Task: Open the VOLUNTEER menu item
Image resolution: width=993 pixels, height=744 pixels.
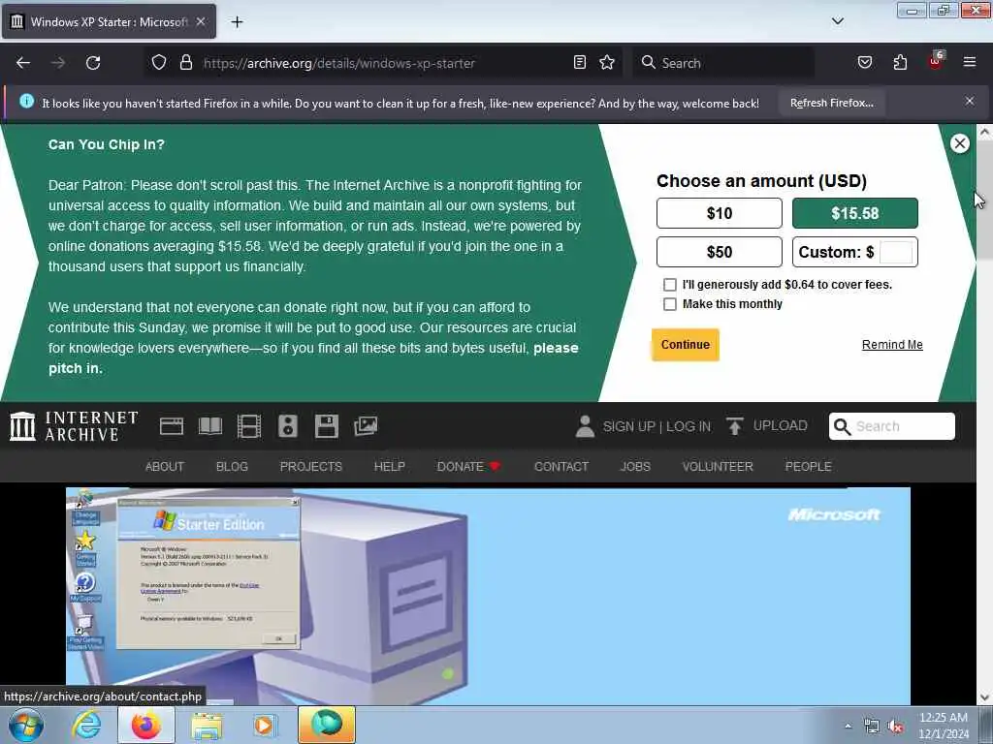Action: (x=718, y=467)
